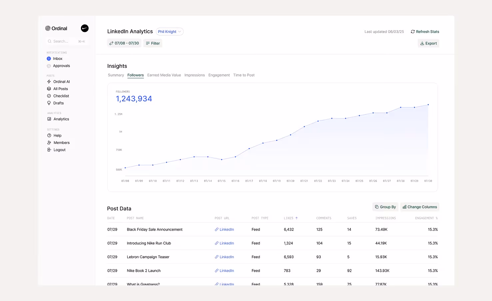
Task: Sort table by the Impressions column header
Action: (x=386, y=218)
